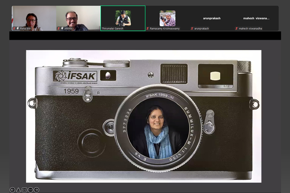Select Thirumalai Ganesh's highlighted tile

click(x=123, y=18)
